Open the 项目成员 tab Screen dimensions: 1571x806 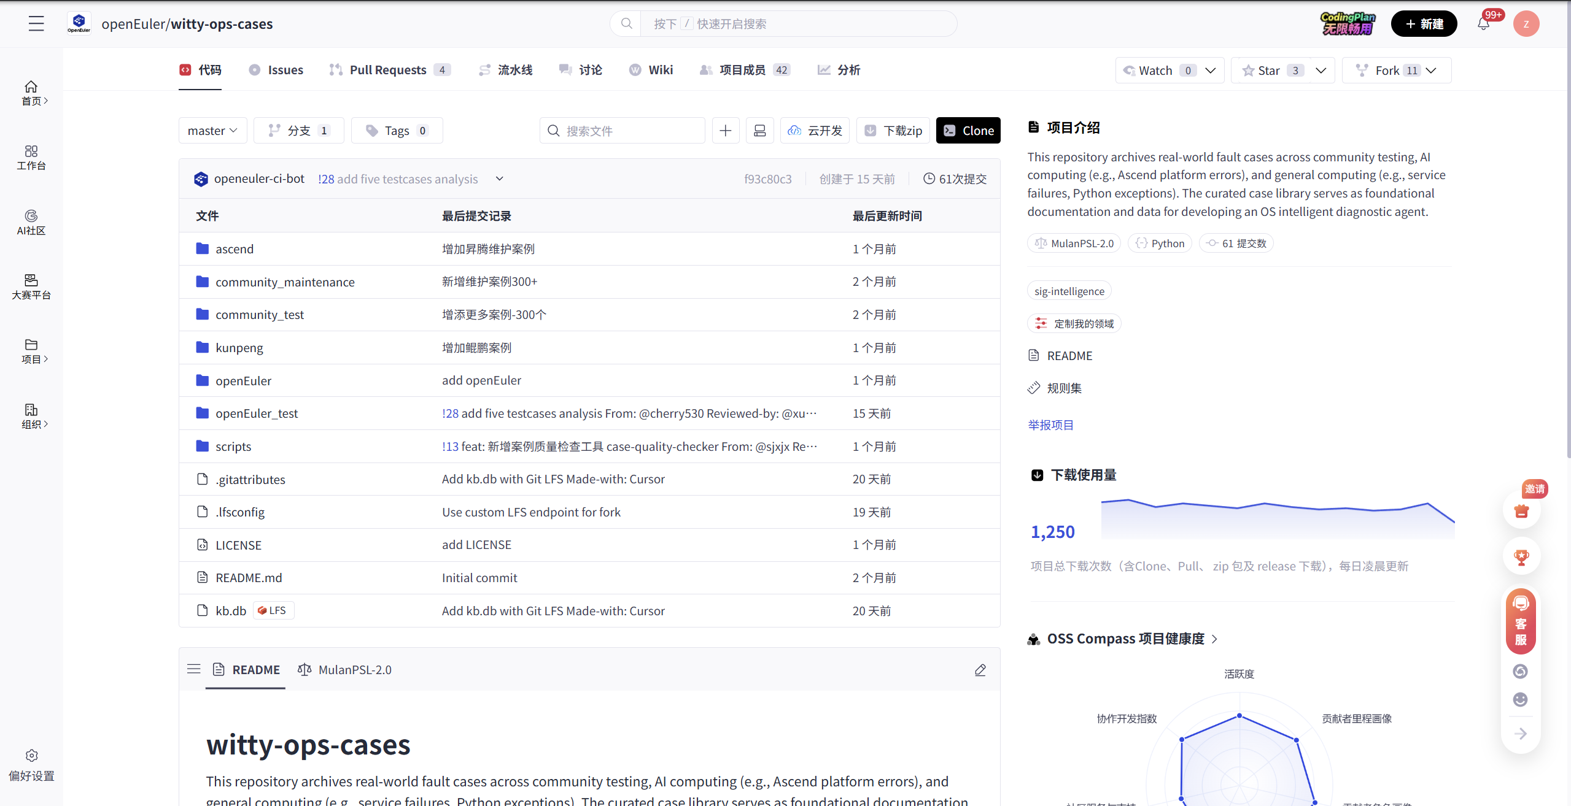pyautogui.click(x=745, y=70)
